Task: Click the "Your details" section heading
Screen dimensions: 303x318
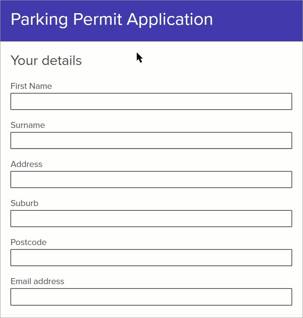Action: (46, 61)
